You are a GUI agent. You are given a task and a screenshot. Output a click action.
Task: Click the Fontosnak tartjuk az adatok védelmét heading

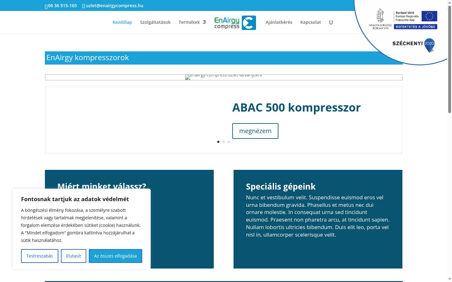coord(75,199)
